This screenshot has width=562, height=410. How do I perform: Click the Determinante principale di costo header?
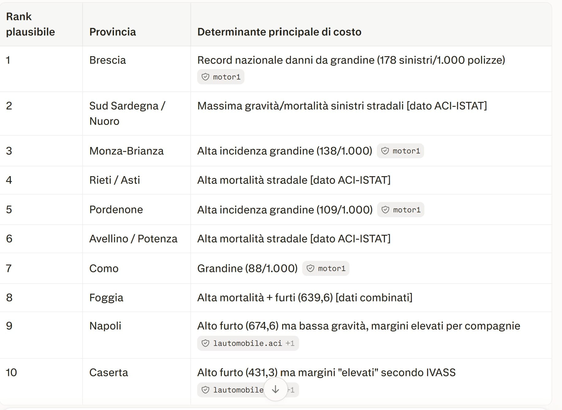[279, 32]
